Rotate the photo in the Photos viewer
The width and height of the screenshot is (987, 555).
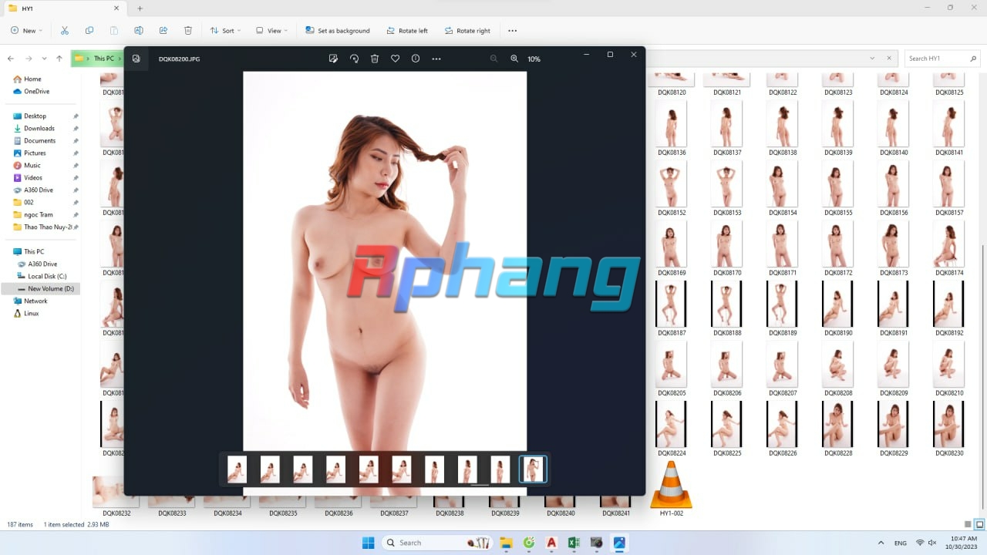(x=354, y=59)
